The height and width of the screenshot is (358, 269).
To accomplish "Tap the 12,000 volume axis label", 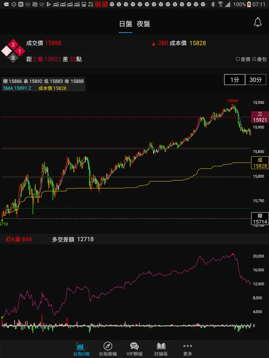I will [x=258, y=284].
